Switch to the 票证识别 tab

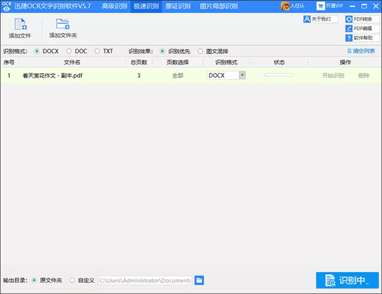pos(178,6)
